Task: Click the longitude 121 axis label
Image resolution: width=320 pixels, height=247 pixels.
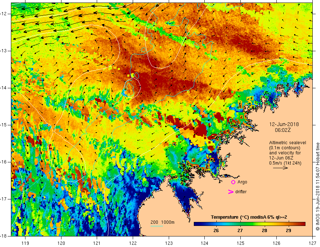Action: coord(97,243)
